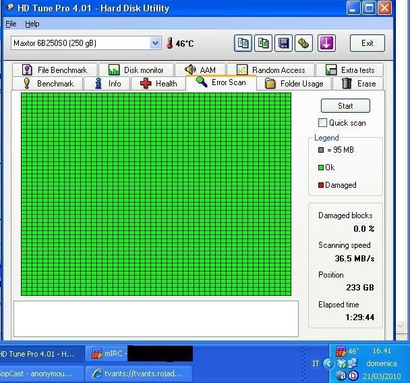
Task: Click the gray 95 MB legend swatch
Action: pyautogui.click(x=321, y=150)
